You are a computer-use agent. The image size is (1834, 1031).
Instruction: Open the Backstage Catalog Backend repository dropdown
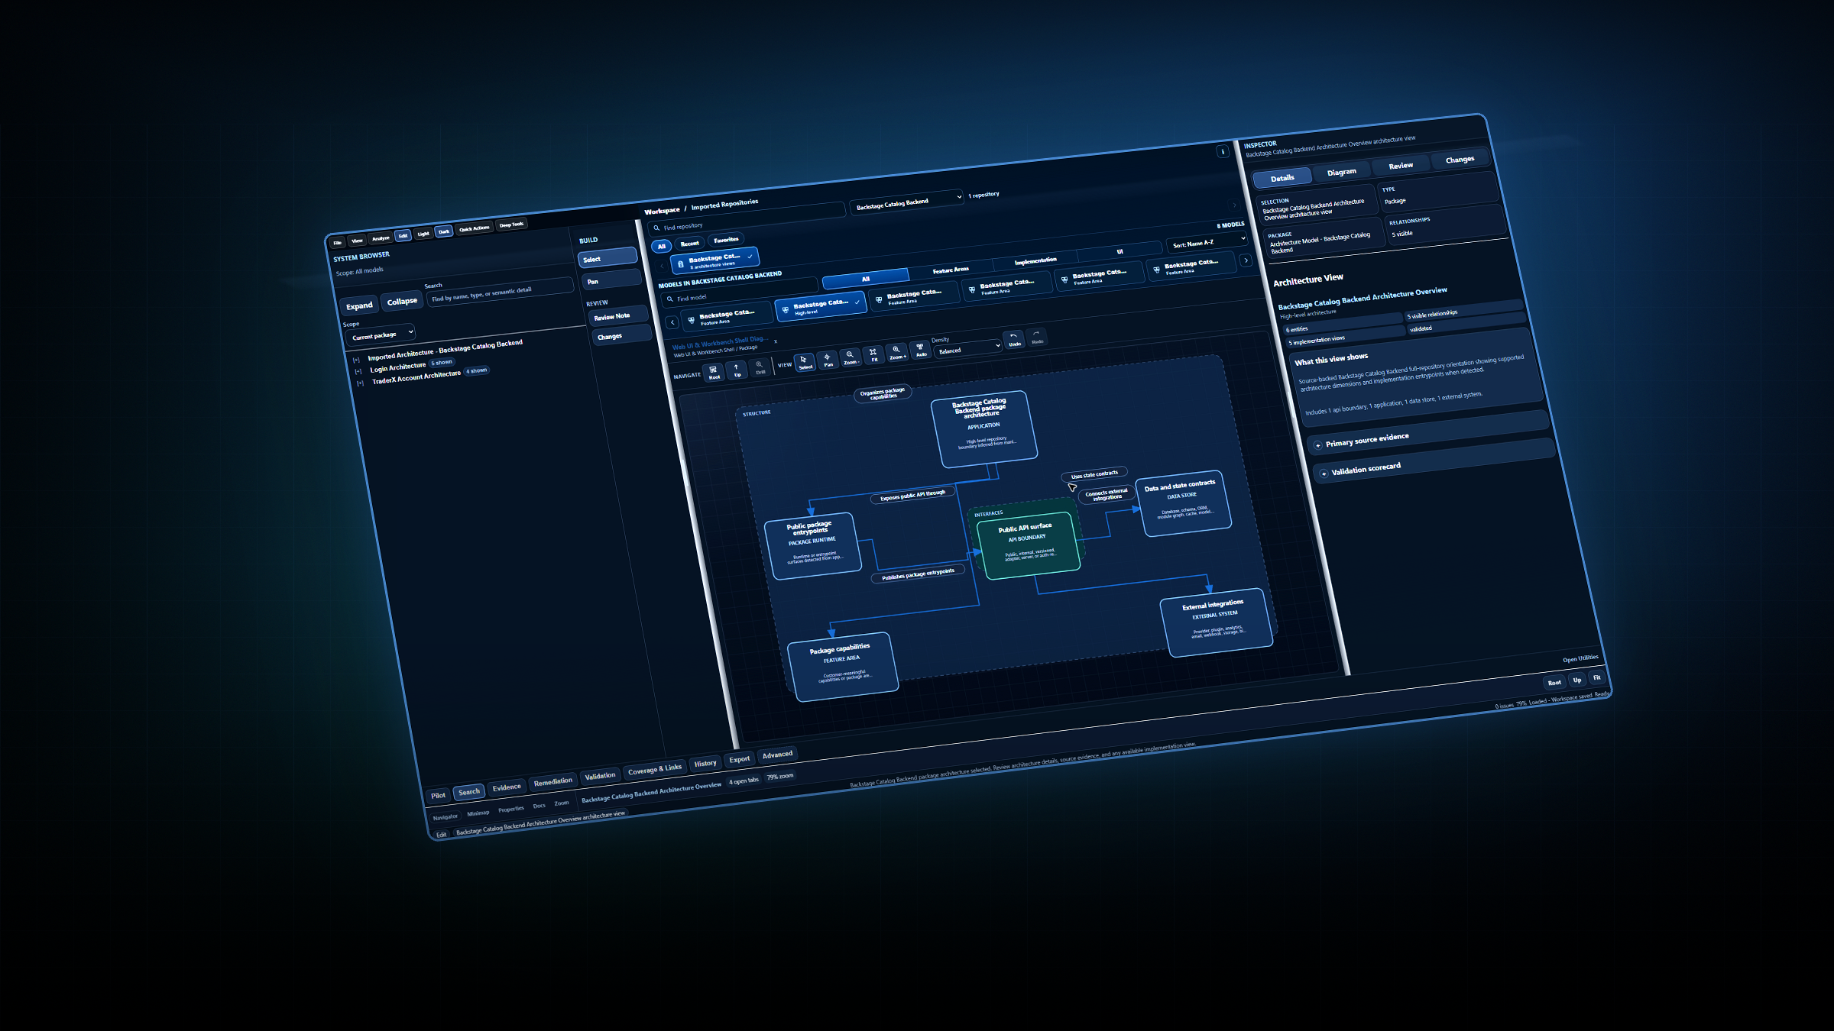[x=907, y=201]
